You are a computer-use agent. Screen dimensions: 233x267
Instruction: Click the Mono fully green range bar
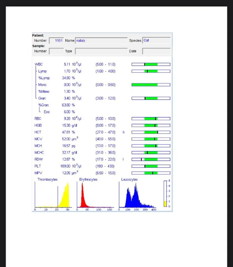tap(151, 85)
